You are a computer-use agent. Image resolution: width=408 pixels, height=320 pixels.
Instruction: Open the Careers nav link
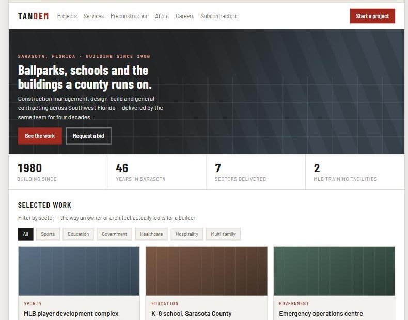[185, 16]
